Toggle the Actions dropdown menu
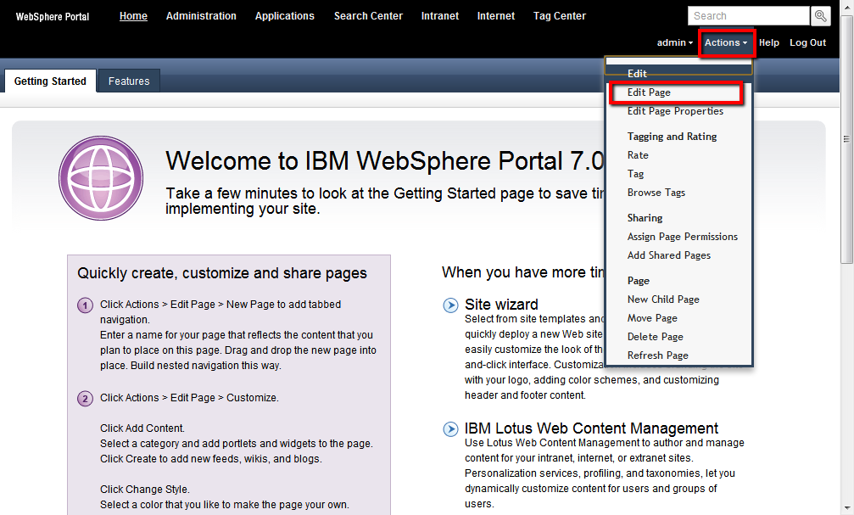Viewport: 854px width, 515px height. pyautogui.click(x=726, y=42)
